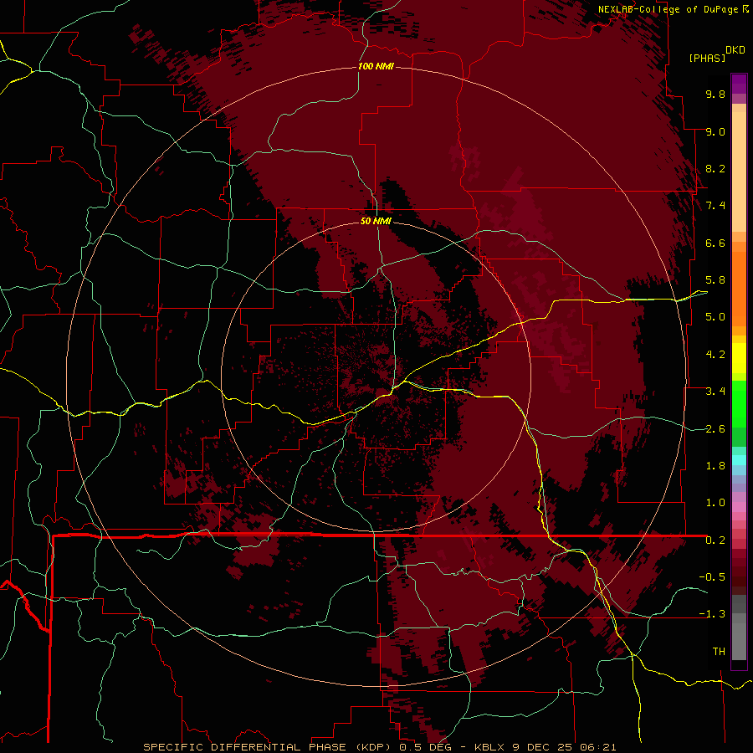
Task: Click the [PHAS] unit label
Action: (x=707, y=59)
